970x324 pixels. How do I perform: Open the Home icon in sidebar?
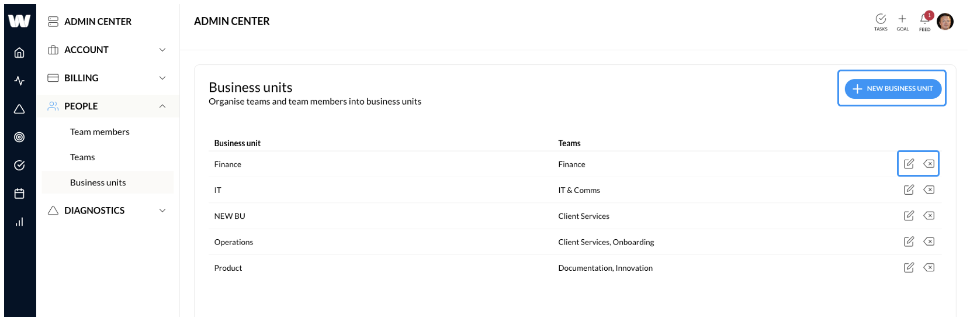click(x=19, y=53)
